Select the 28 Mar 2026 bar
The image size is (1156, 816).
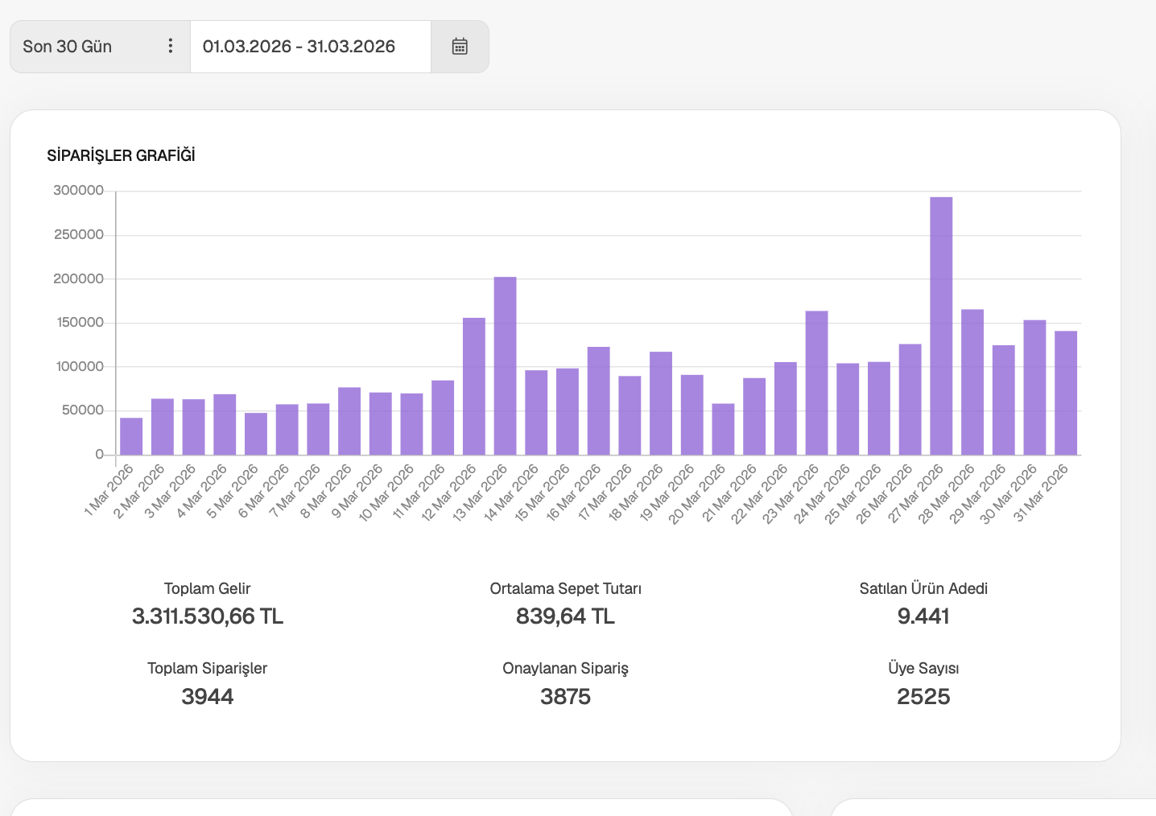[972, 382]
